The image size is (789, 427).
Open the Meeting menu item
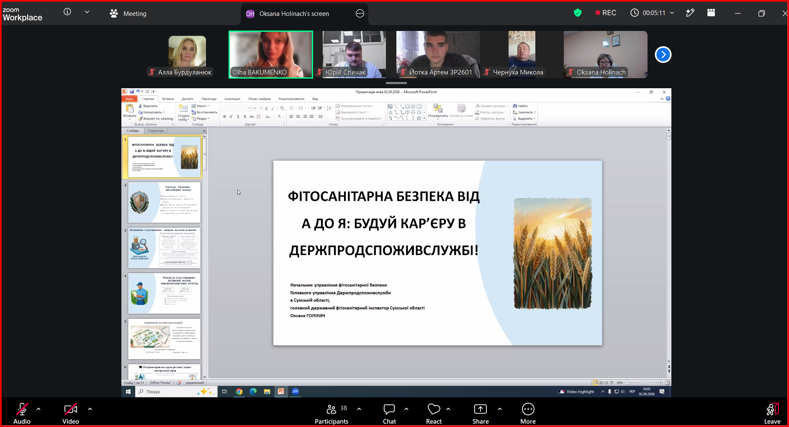[128, 13]
